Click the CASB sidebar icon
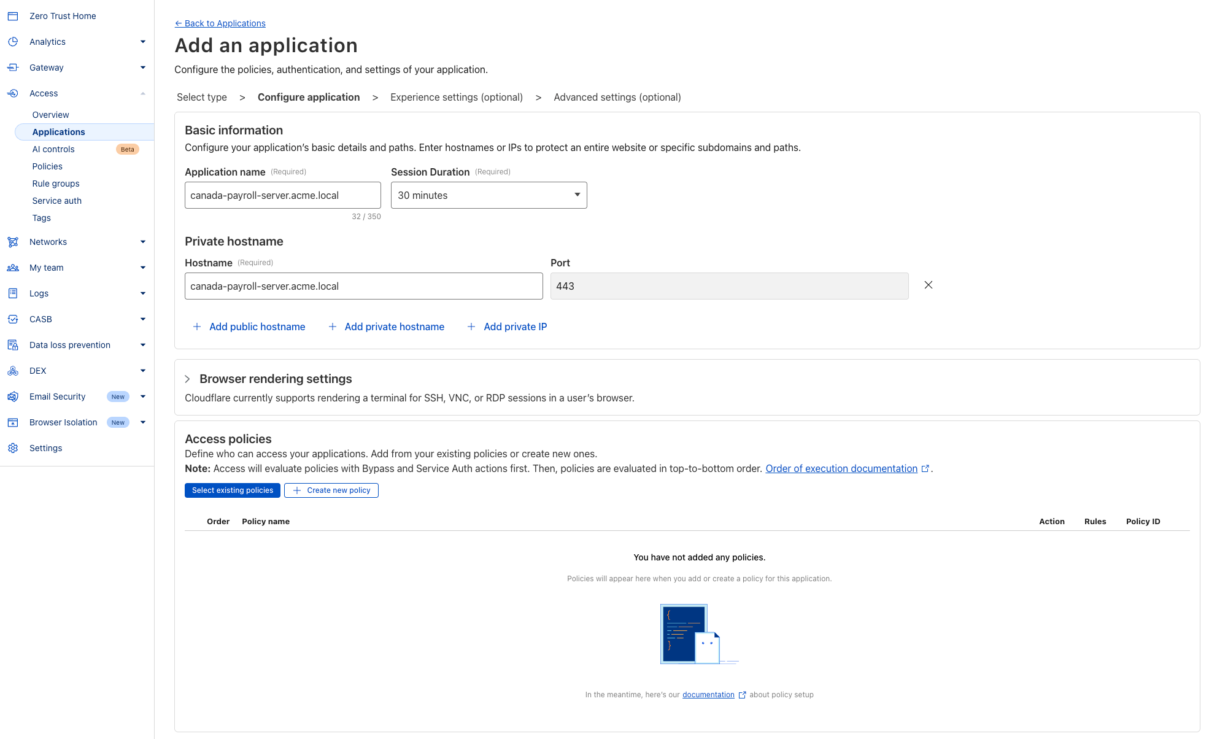This screenshot has height=739, width=1209. pos(13,319)
